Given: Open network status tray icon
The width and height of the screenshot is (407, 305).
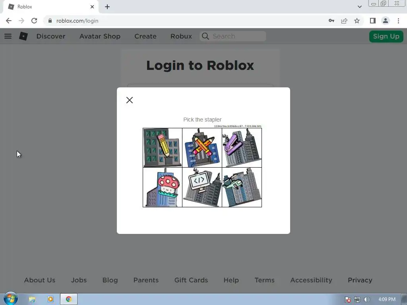Looking at the screenshot, I should point(357,299).
